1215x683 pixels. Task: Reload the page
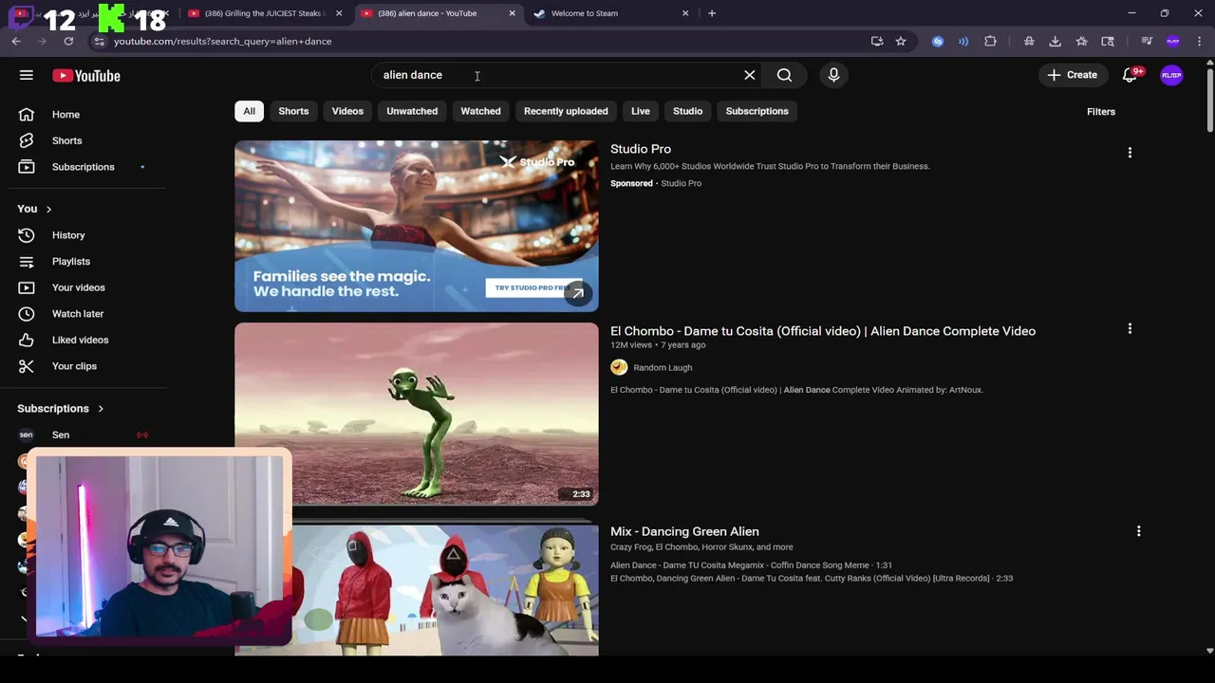68,41
